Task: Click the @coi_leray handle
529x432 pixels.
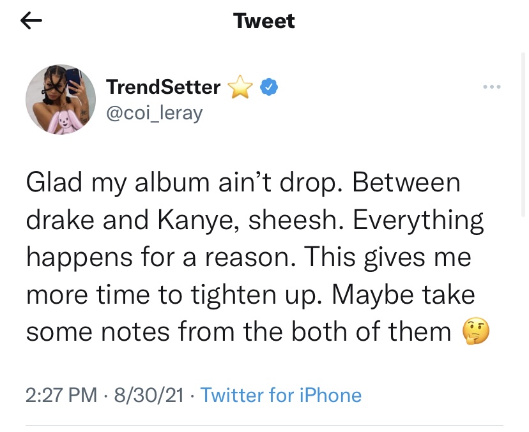Action: 155,113
